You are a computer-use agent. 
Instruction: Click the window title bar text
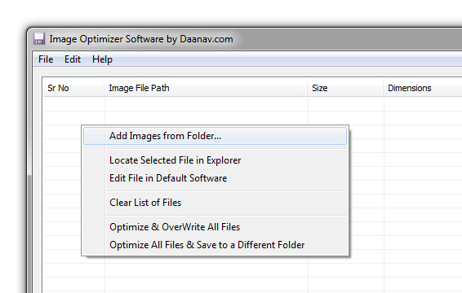141,39
